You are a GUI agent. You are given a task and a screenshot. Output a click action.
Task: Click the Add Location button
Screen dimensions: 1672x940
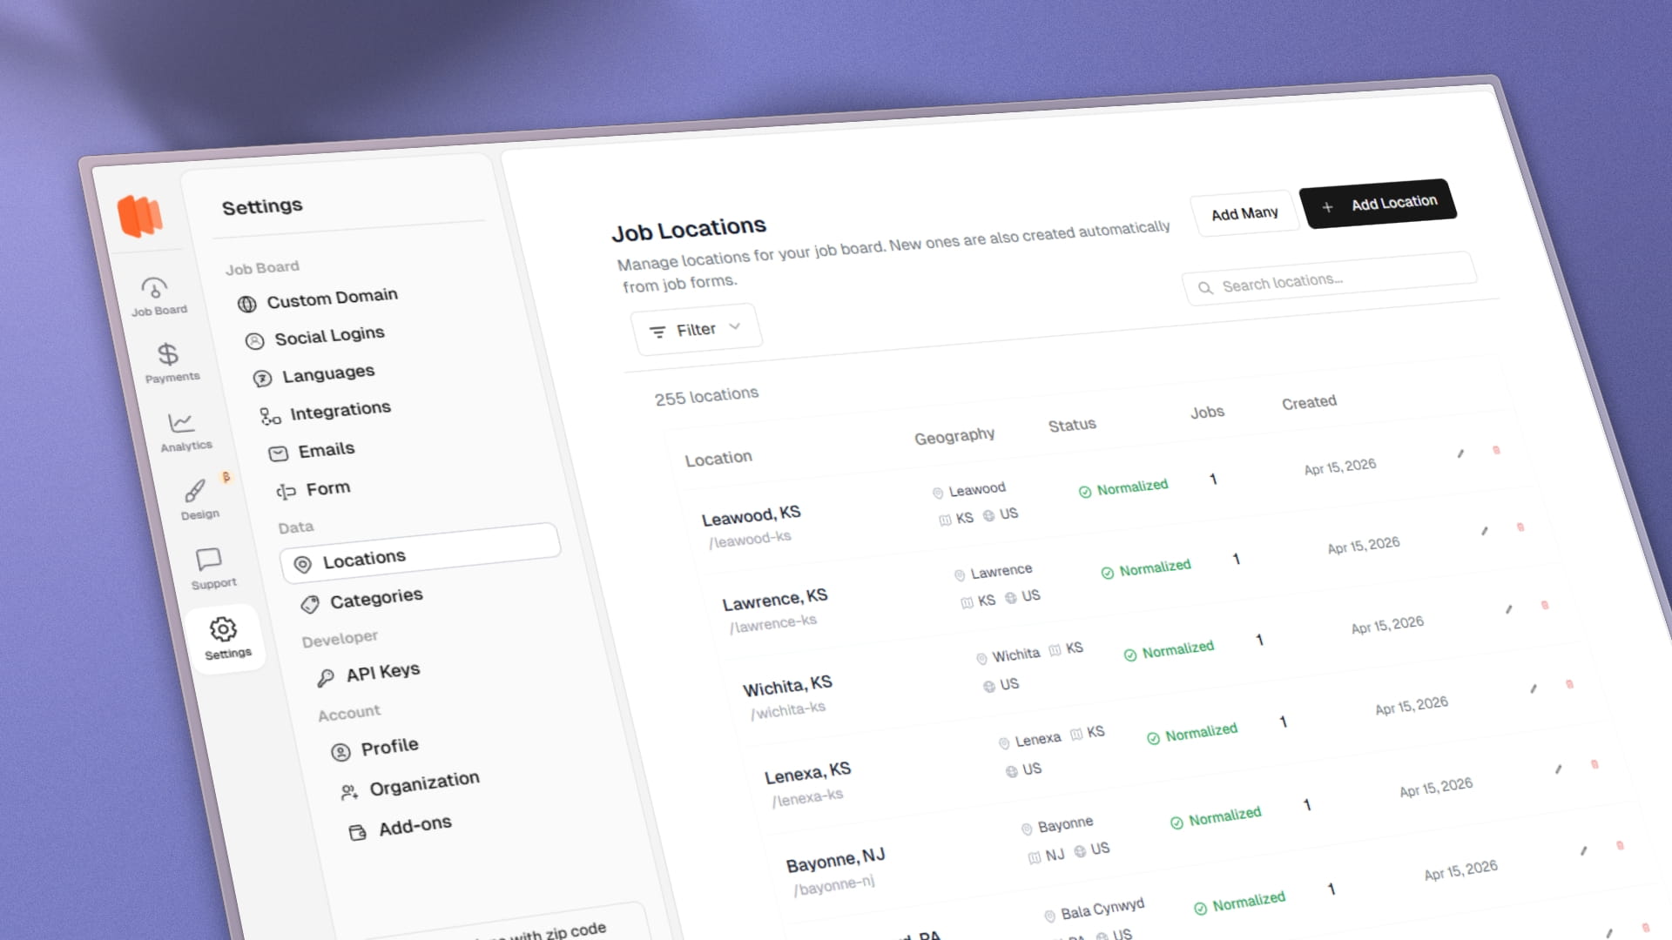(x=1379, y=205)
